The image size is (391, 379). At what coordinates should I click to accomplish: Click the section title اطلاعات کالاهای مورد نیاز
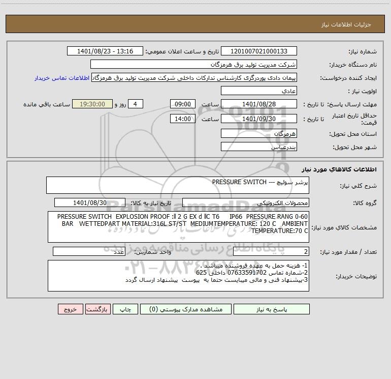click(x=339, y=169)
